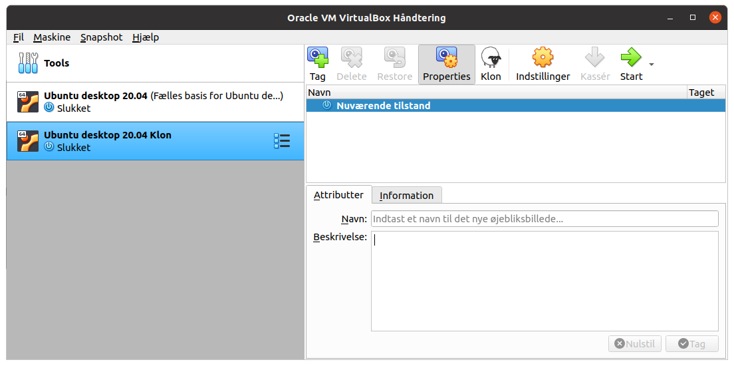Open the Fil menu
The width and height of the screenshot is (734, 366).
click(x=18, y=37)
